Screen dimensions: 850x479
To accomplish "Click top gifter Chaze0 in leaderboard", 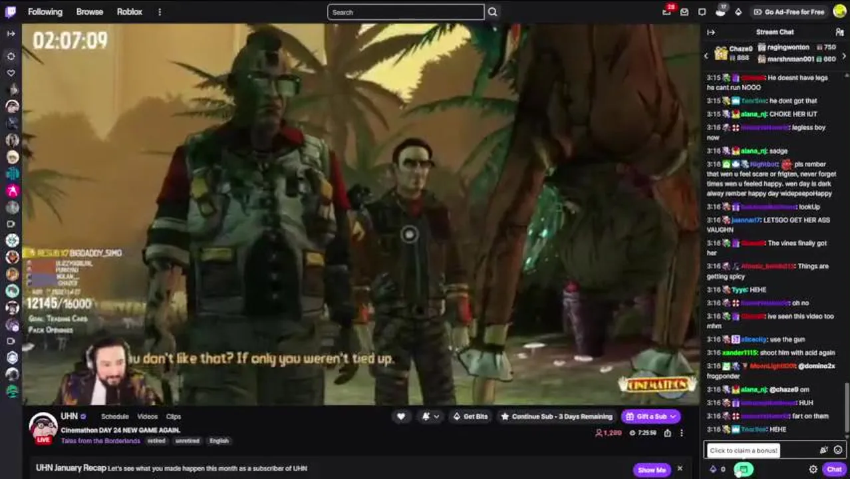I will coord(734,53).
